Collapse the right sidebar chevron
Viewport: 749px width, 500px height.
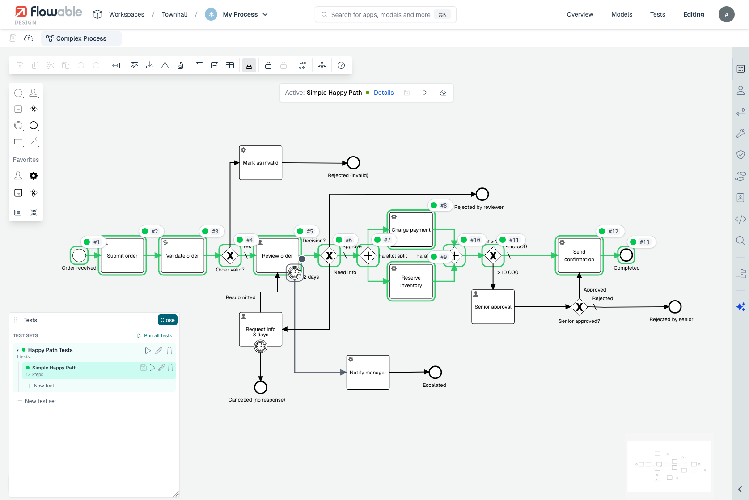741,489
